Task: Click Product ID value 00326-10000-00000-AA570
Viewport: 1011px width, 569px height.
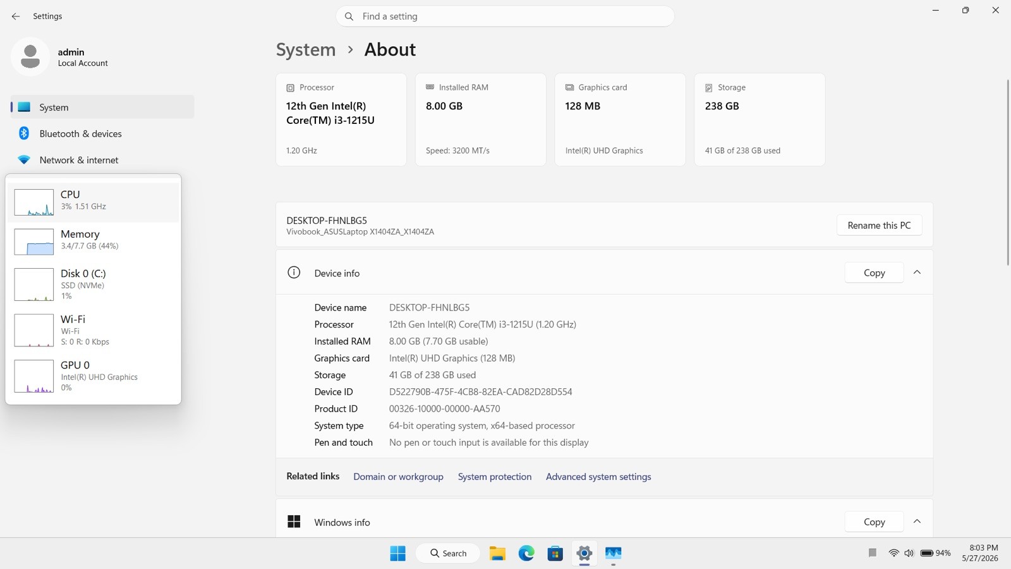Action: [x=445, y=409]
